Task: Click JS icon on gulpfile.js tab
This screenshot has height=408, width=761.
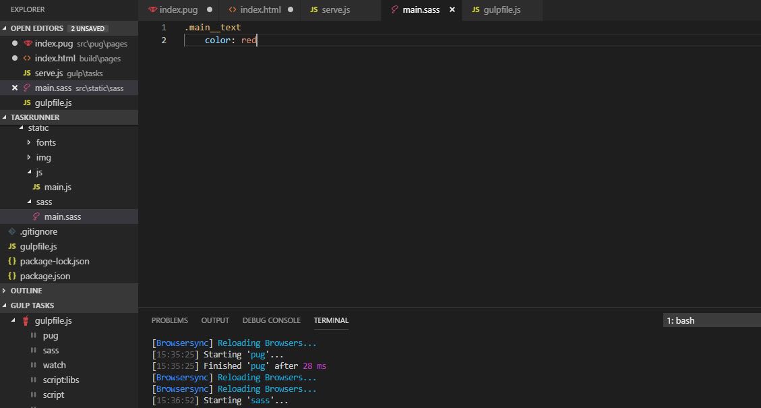Action: tap(476, 9)
